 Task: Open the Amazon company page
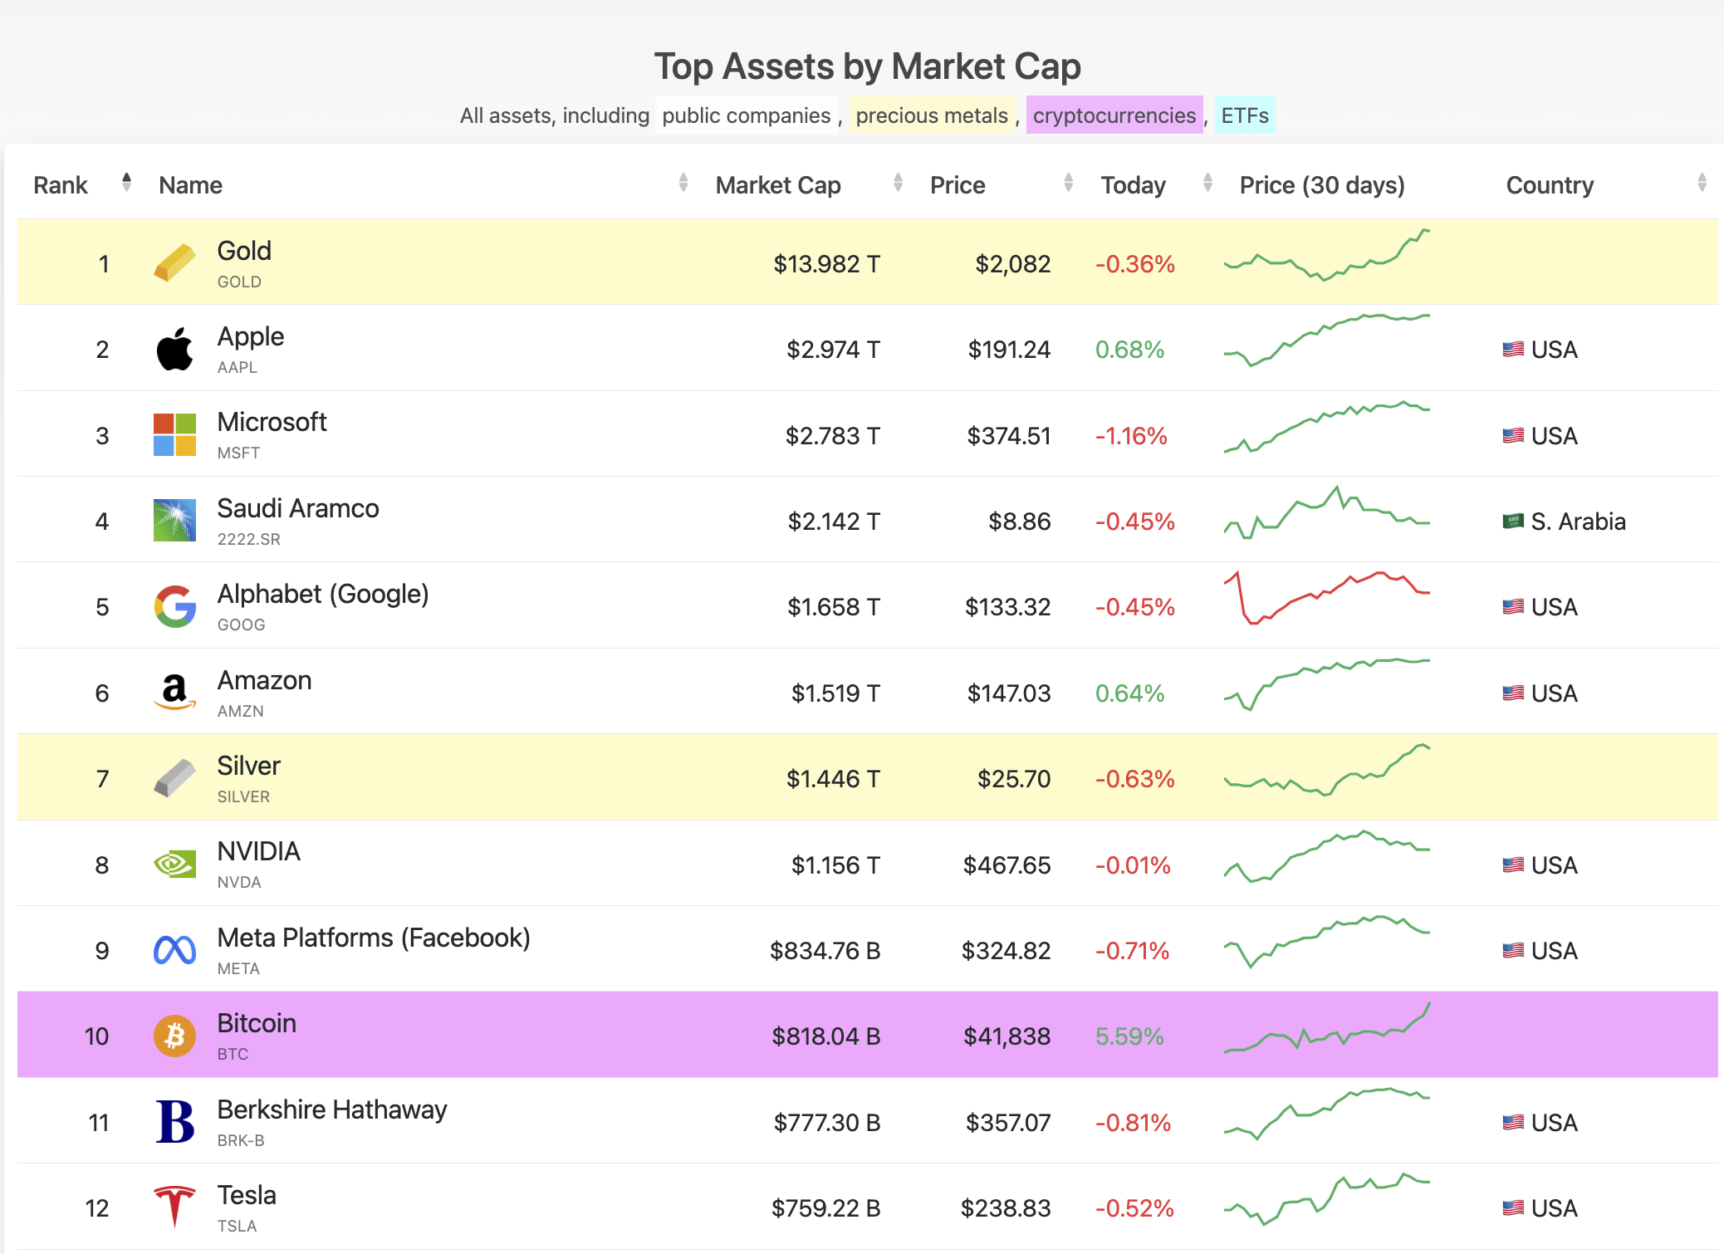click(x=264, y=680)
